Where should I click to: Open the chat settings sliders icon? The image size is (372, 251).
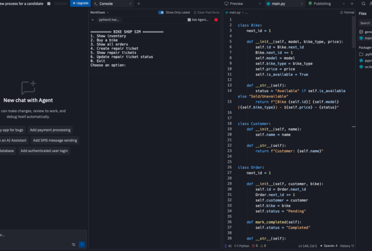click(x=73, y=244)
